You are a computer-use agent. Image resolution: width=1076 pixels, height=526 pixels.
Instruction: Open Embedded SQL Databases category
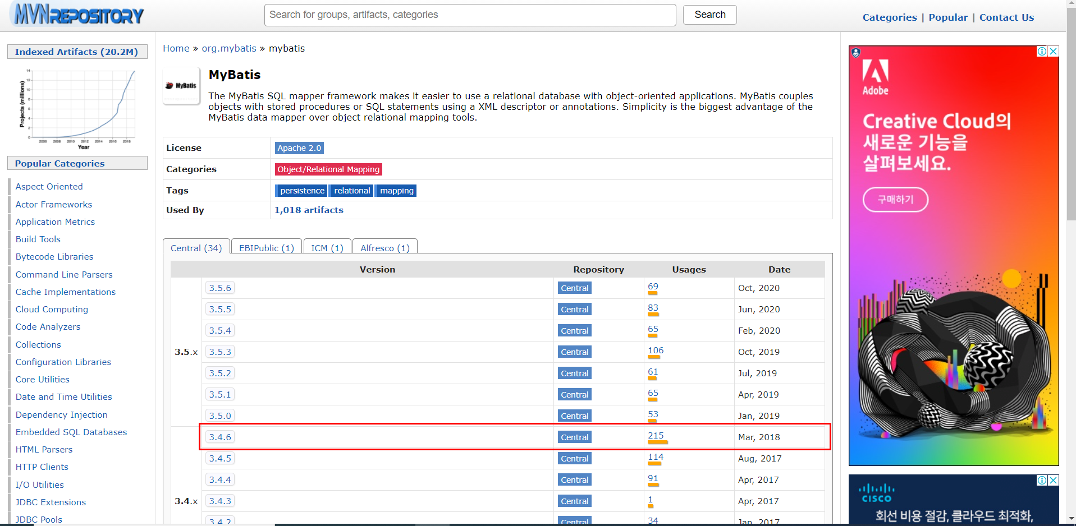click(x=71, y=432)
